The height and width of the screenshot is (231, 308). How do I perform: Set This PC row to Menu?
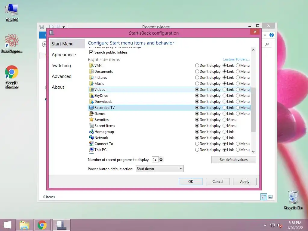coord(238,150)
